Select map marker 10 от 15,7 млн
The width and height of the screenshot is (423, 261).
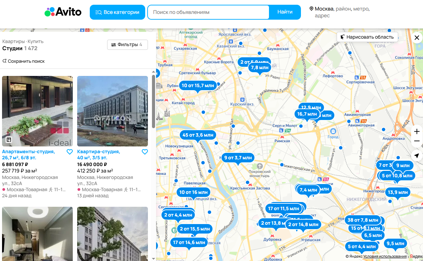(198, 86)
